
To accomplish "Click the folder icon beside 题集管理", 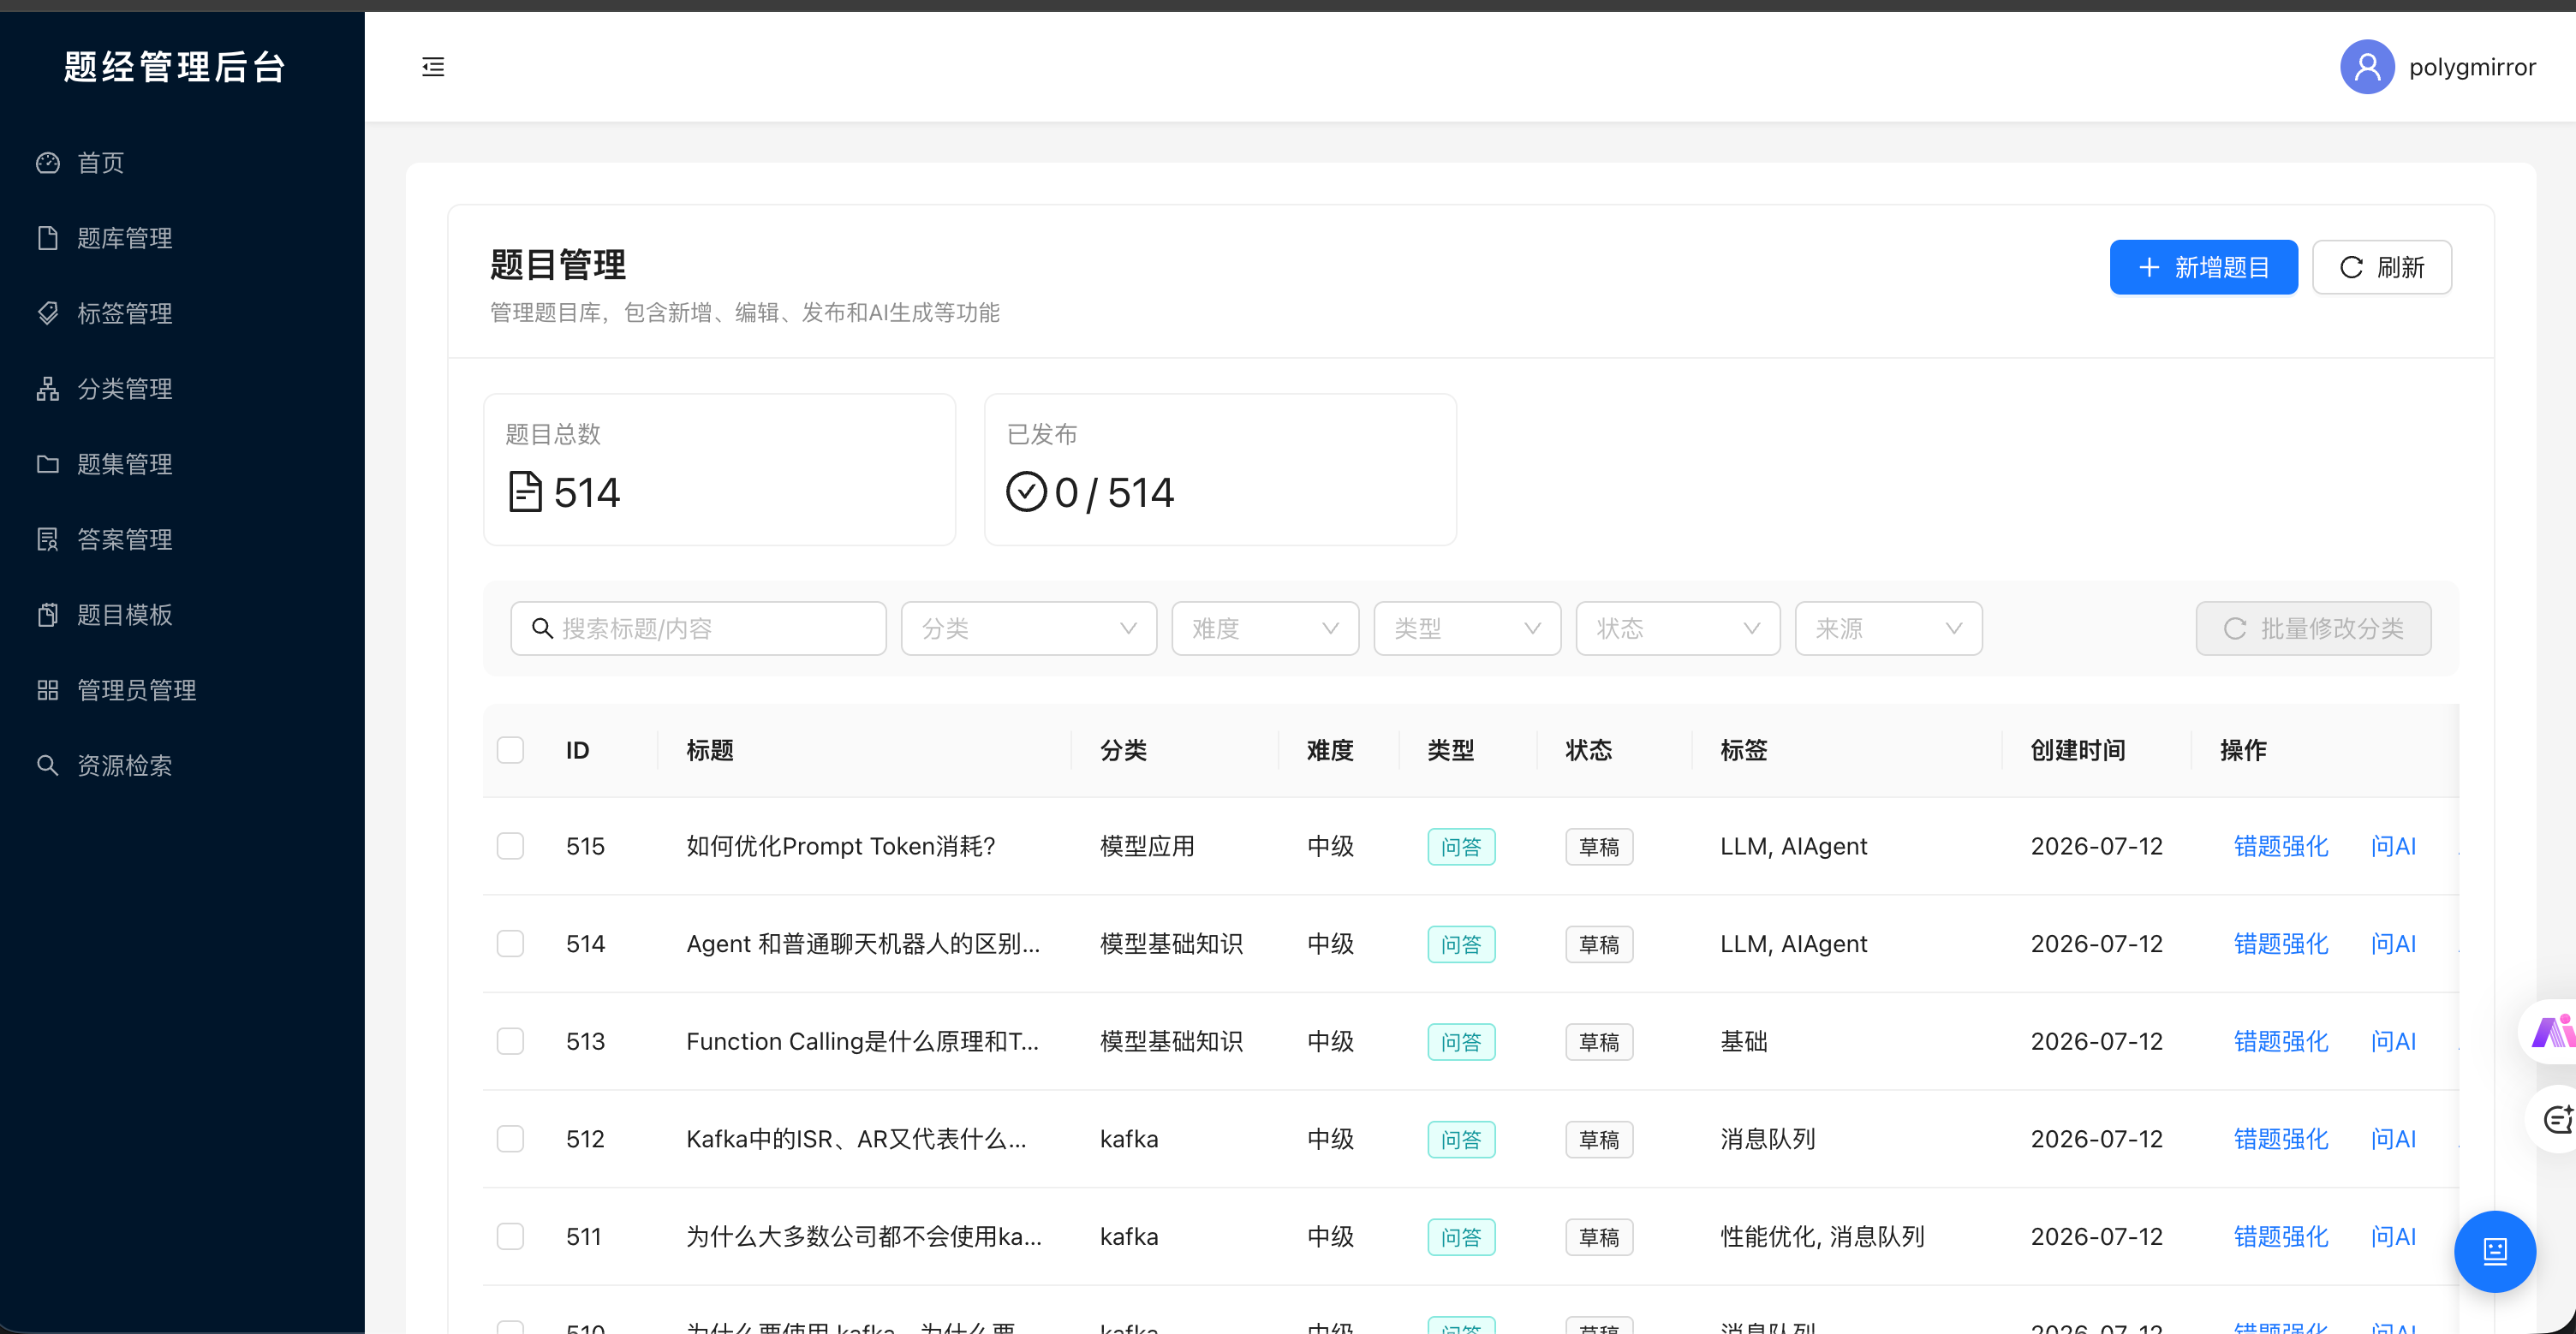I will click(47, 464).
